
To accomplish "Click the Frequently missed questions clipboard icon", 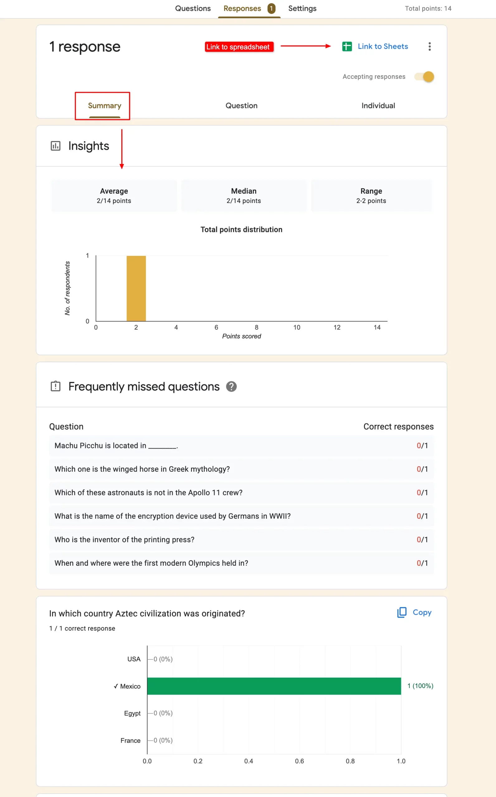I will click(x=56, y=386).
